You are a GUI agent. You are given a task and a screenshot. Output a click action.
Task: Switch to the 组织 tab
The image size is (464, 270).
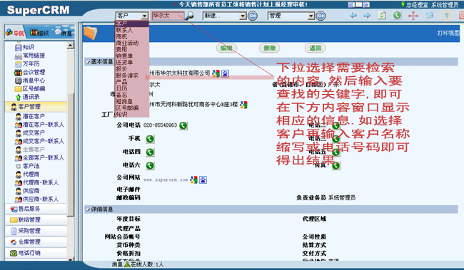click(39, 33)
